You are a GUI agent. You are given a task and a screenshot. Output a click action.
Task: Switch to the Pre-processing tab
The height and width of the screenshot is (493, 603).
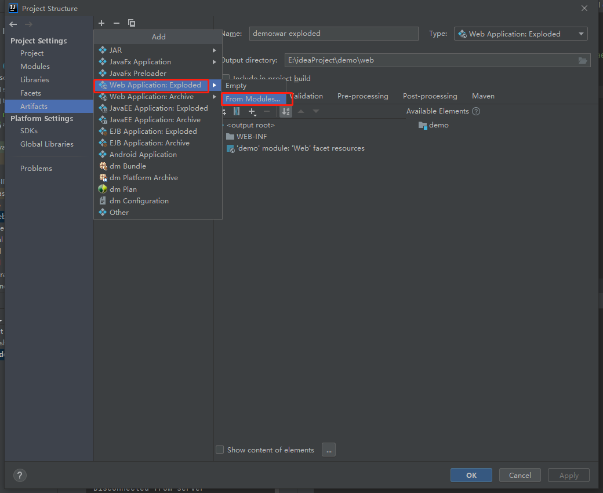tap(363, 96)
